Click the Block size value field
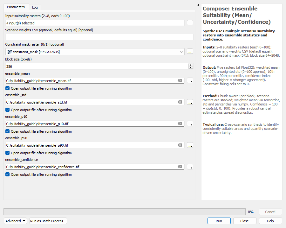The image size is (286, 228). [97, 66]
